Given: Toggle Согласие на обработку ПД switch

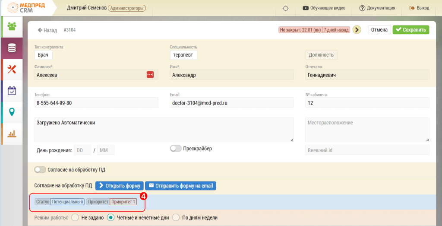Looking at the screenshot, I should click(x=40, y=170).
